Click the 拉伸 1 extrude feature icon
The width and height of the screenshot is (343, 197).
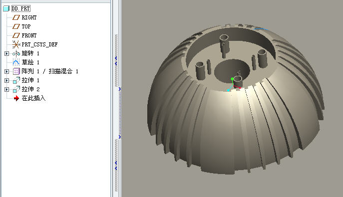pos(16,80)
